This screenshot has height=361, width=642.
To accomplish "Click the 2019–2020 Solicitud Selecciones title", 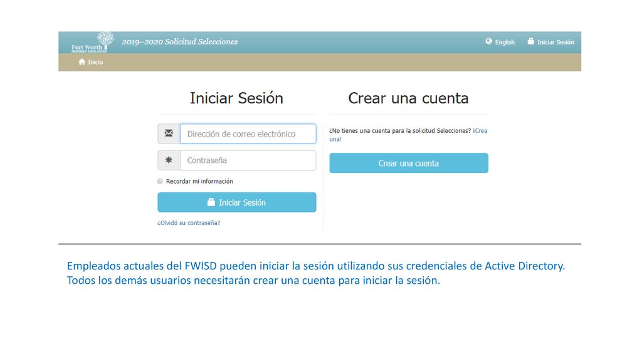I will [180, 42].
